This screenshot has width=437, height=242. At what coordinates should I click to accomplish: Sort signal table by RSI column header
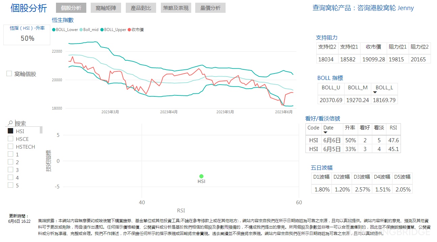click(x=393, y=128)
